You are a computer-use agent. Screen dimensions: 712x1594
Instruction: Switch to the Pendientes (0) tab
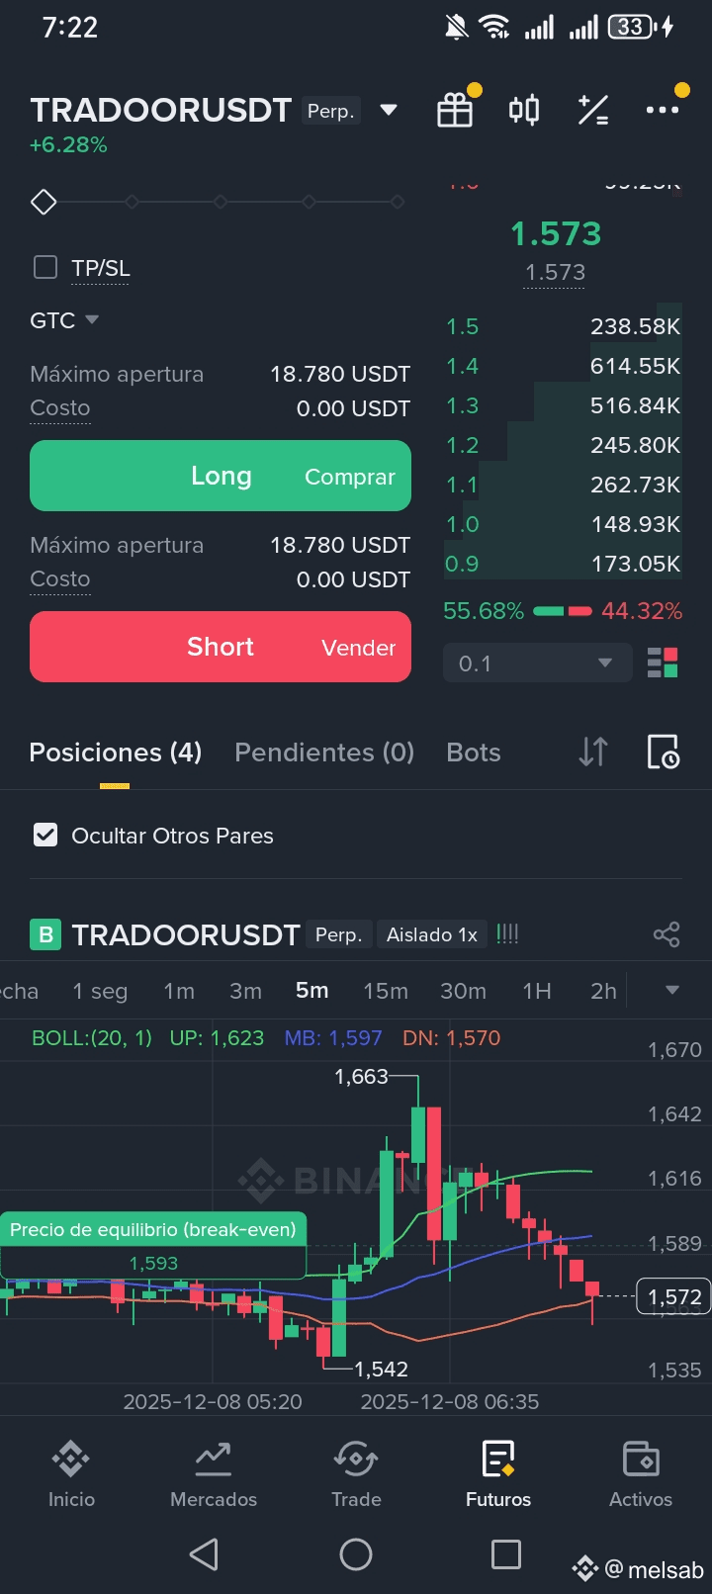[x=324, y=753]
